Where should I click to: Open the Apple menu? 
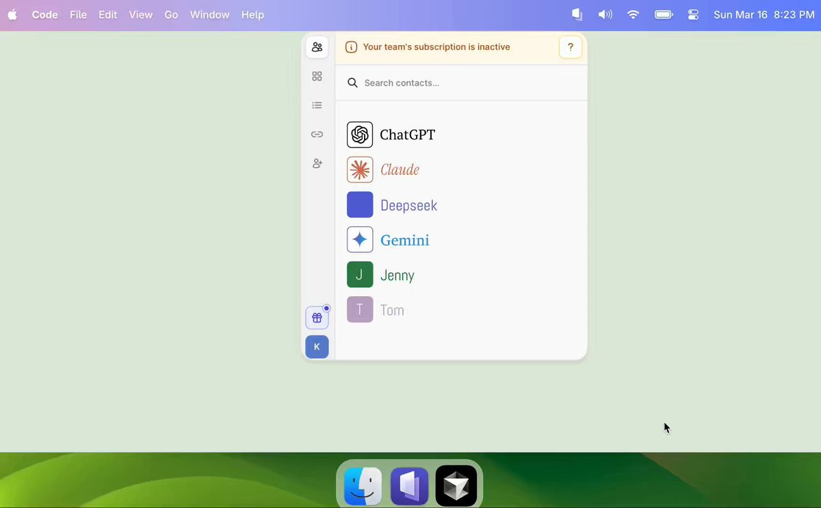[x=12, y=14]
